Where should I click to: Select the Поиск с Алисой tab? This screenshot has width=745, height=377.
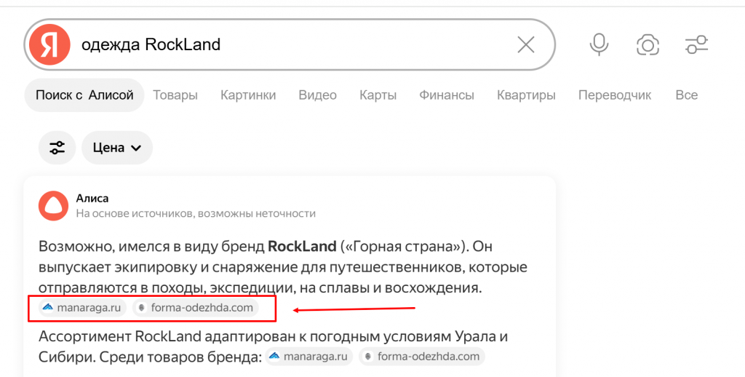84,95
